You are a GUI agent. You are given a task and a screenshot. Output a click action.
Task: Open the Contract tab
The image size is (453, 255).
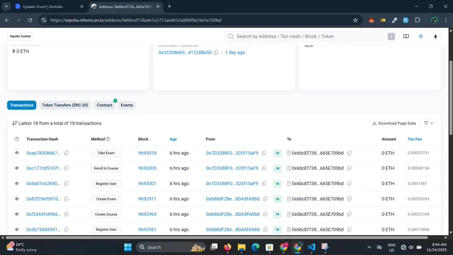pyautogui.click(x=105, y=105)
